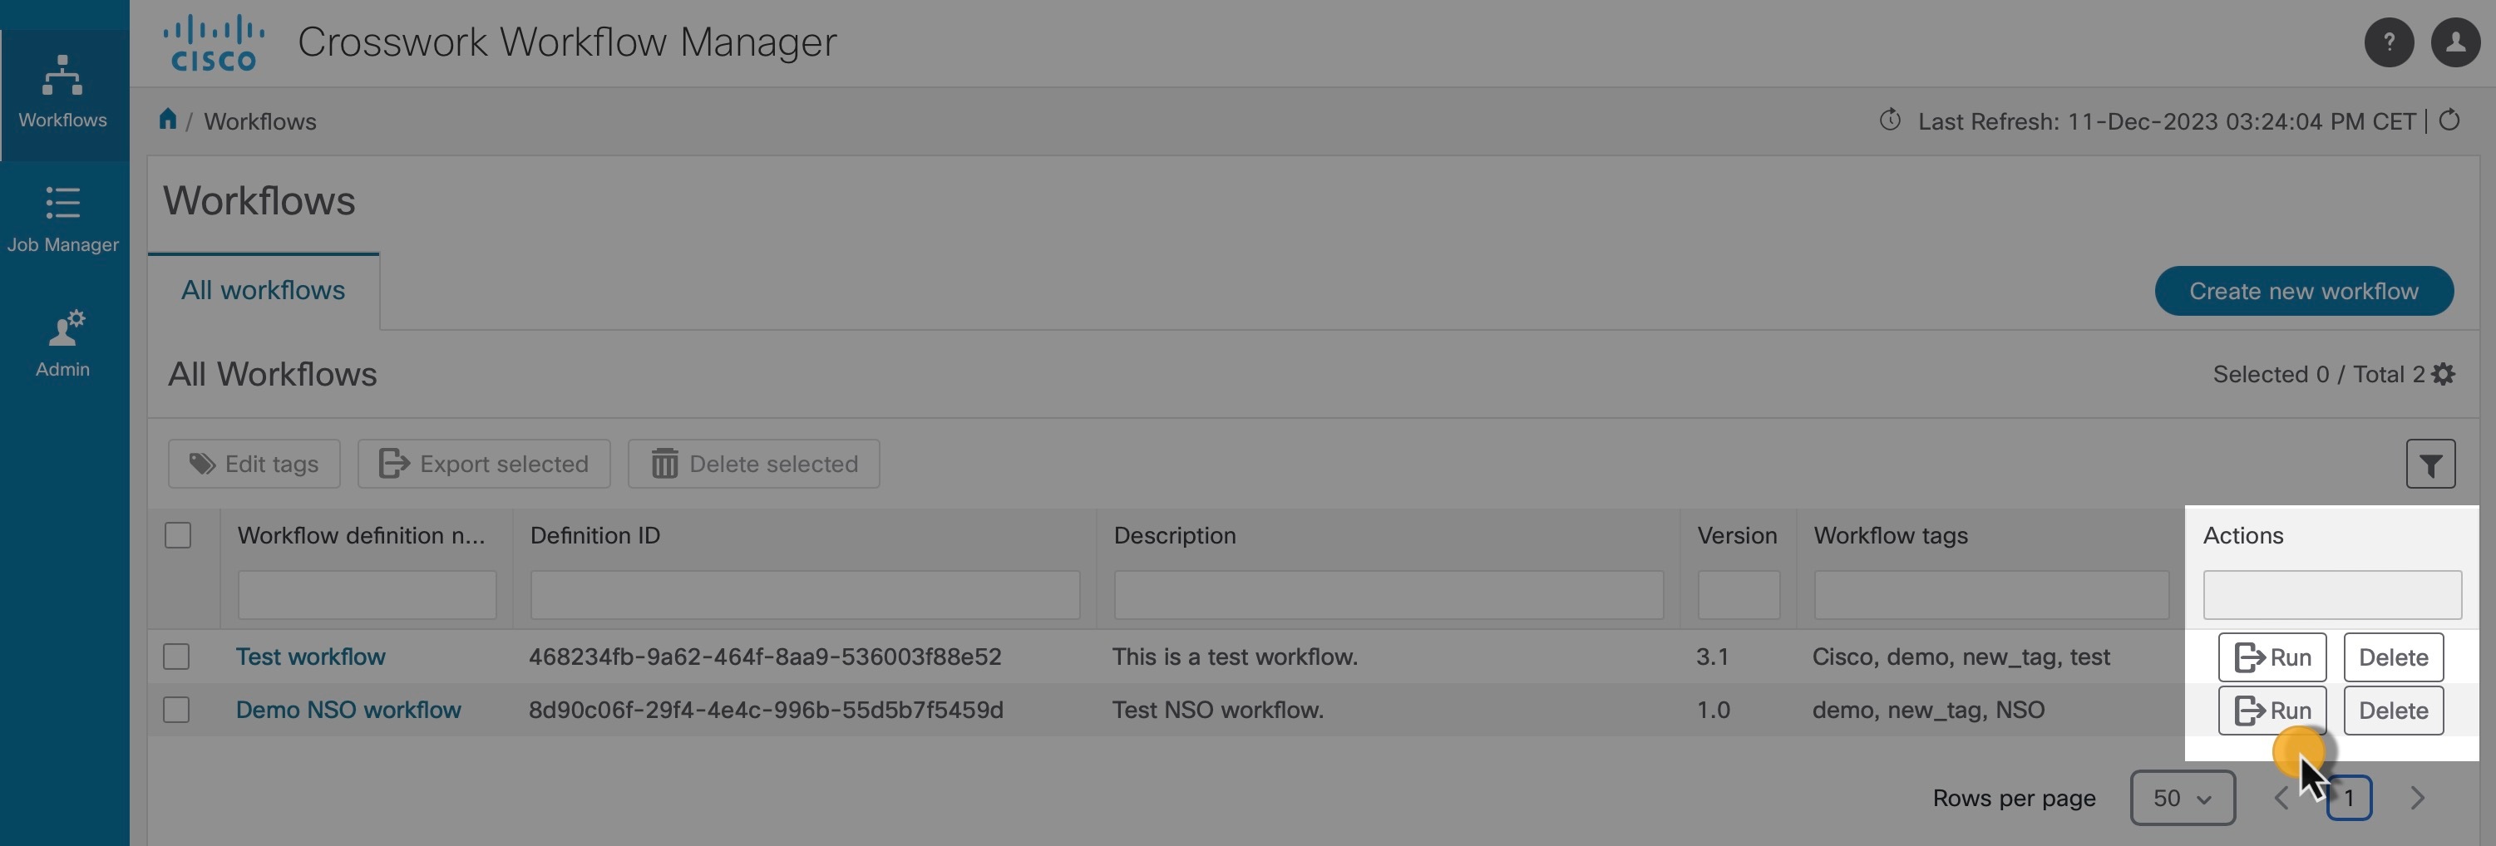This screenshot has height=846, width=2496.
Task: Open the Admin section
Action: (62, 342)
